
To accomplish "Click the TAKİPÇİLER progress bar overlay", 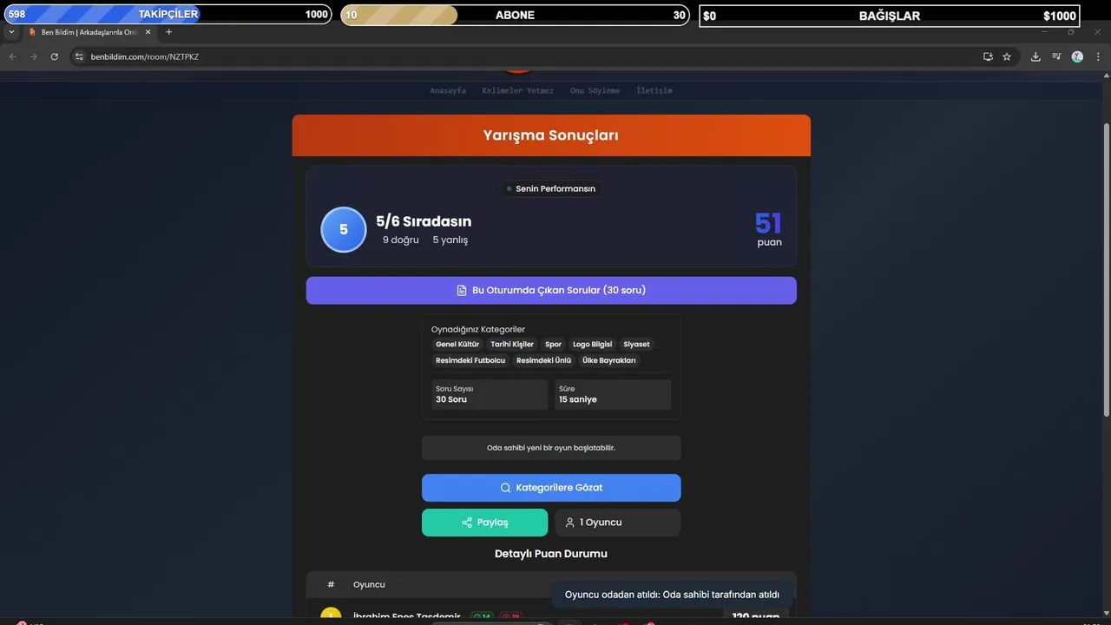I will (168, 15).
